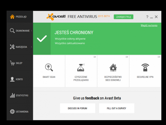Click the Wszystkie osłony aktywne text
The image size is (166, 125).
pos(70,39)
